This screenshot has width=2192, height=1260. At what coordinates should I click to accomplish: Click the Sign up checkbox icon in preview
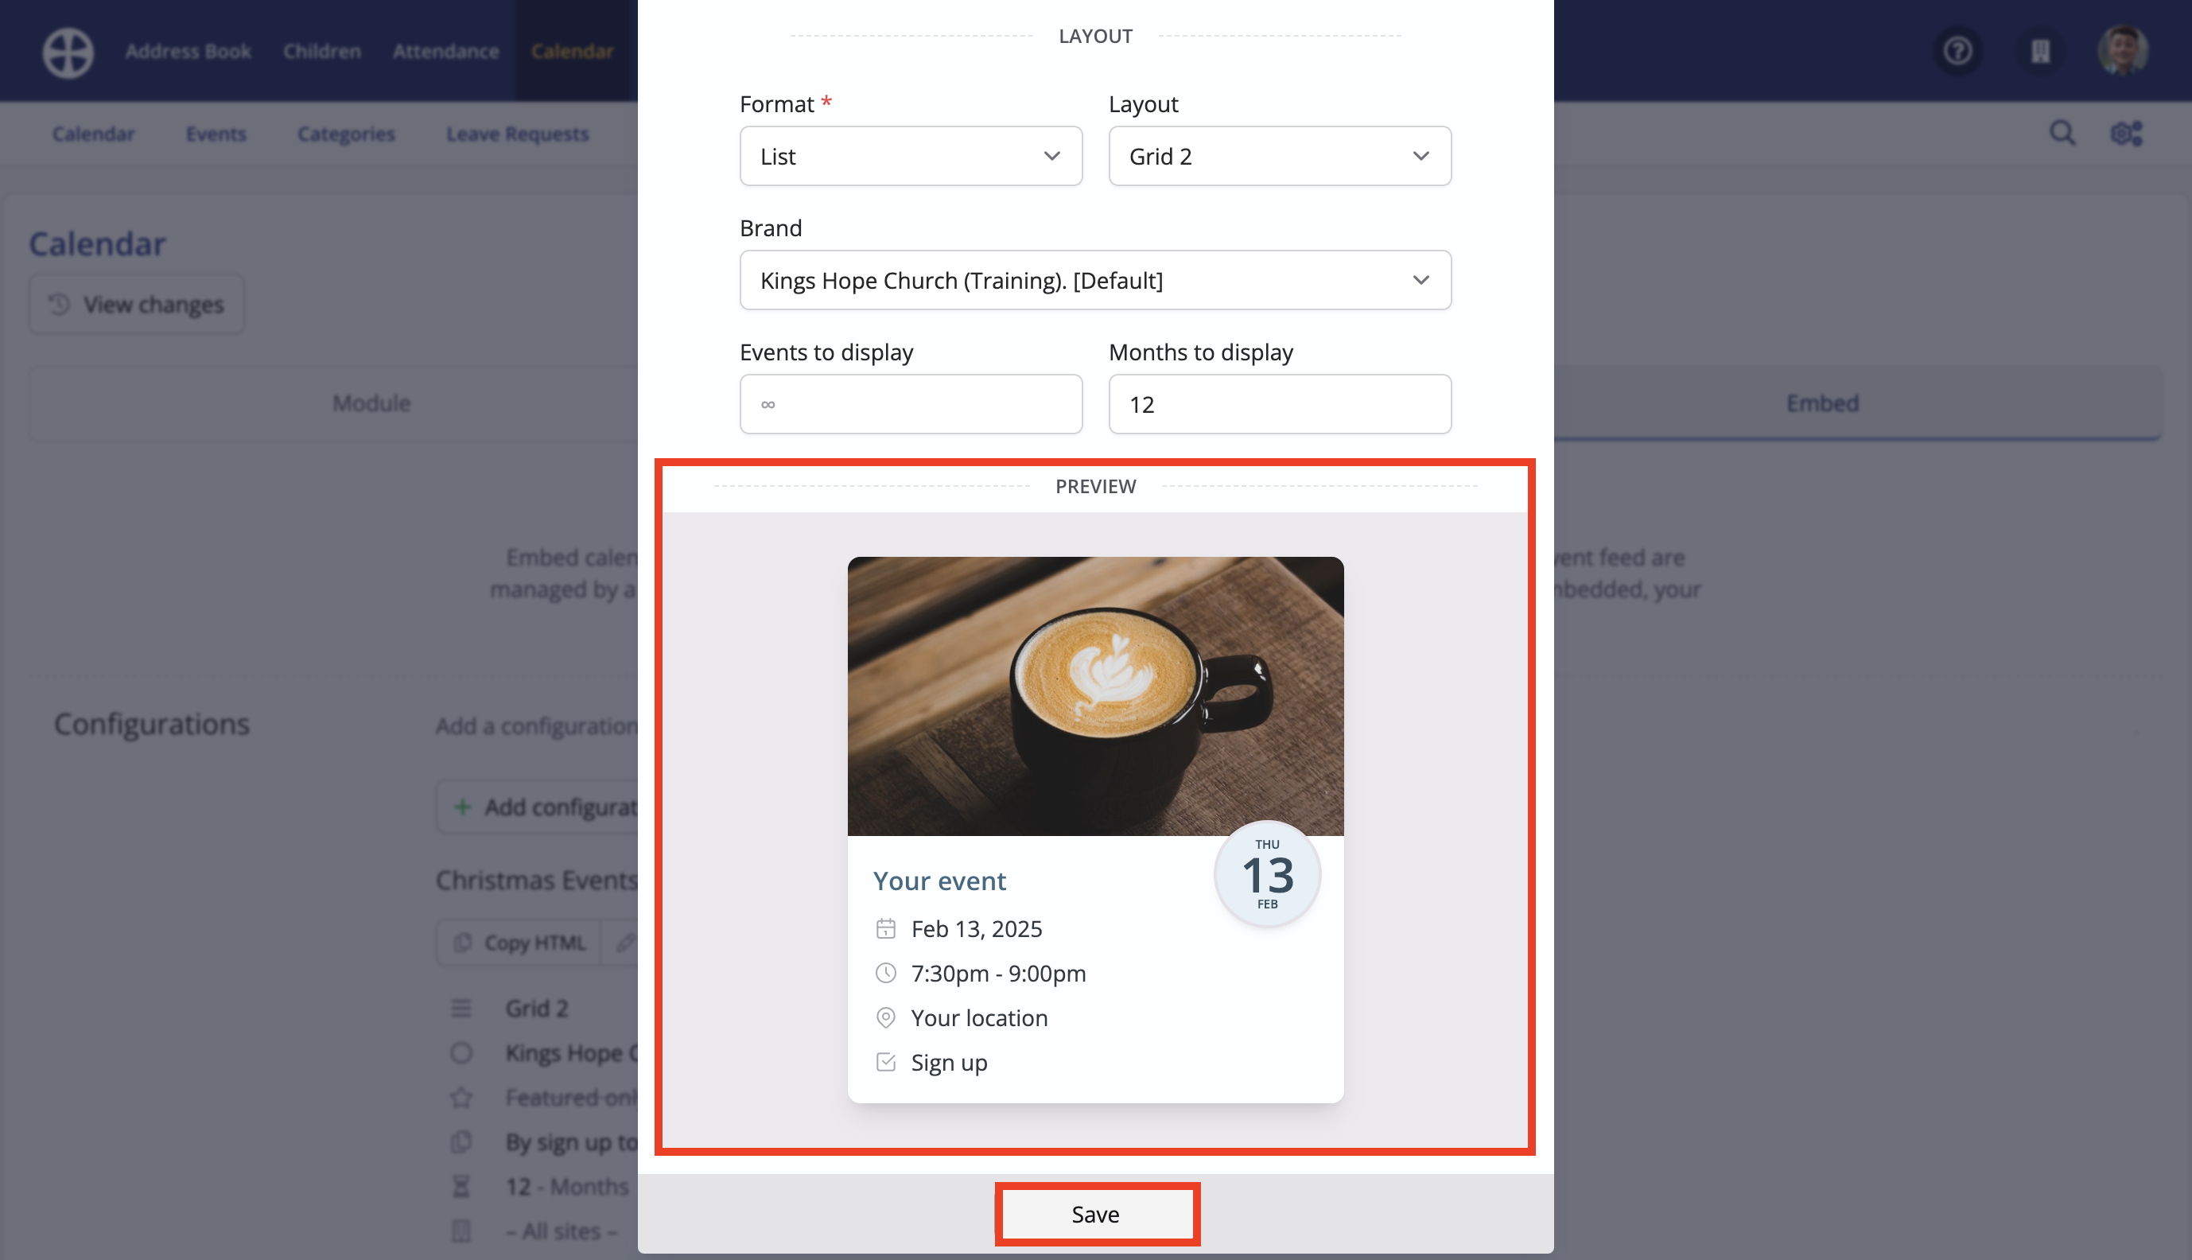click(886, 1062)
